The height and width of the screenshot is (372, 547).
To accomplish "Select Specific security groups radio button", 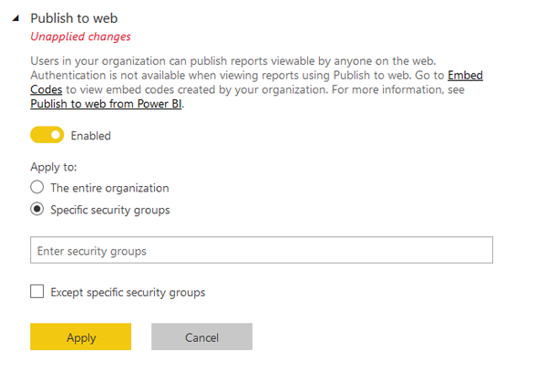I will [x=37, y=209].
